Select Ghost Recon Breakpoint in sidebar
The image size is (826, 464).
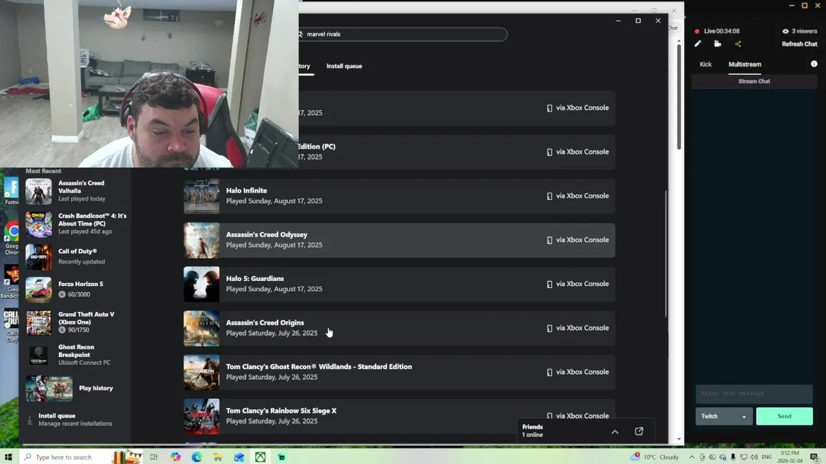pyautogui.click(x=76, y=355)
